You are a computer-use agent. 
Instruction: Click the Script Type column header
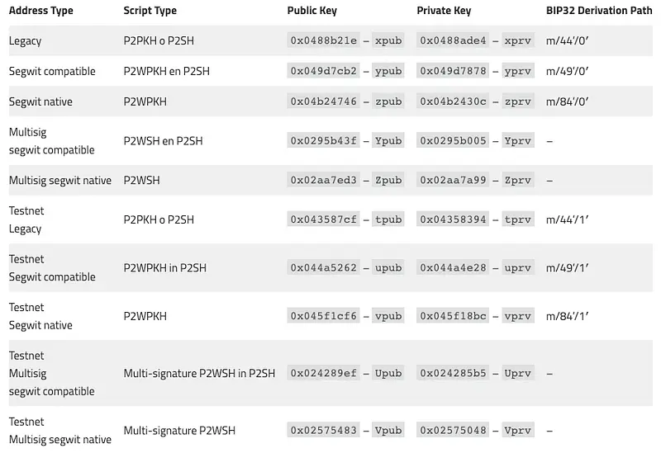pos(150,11)
